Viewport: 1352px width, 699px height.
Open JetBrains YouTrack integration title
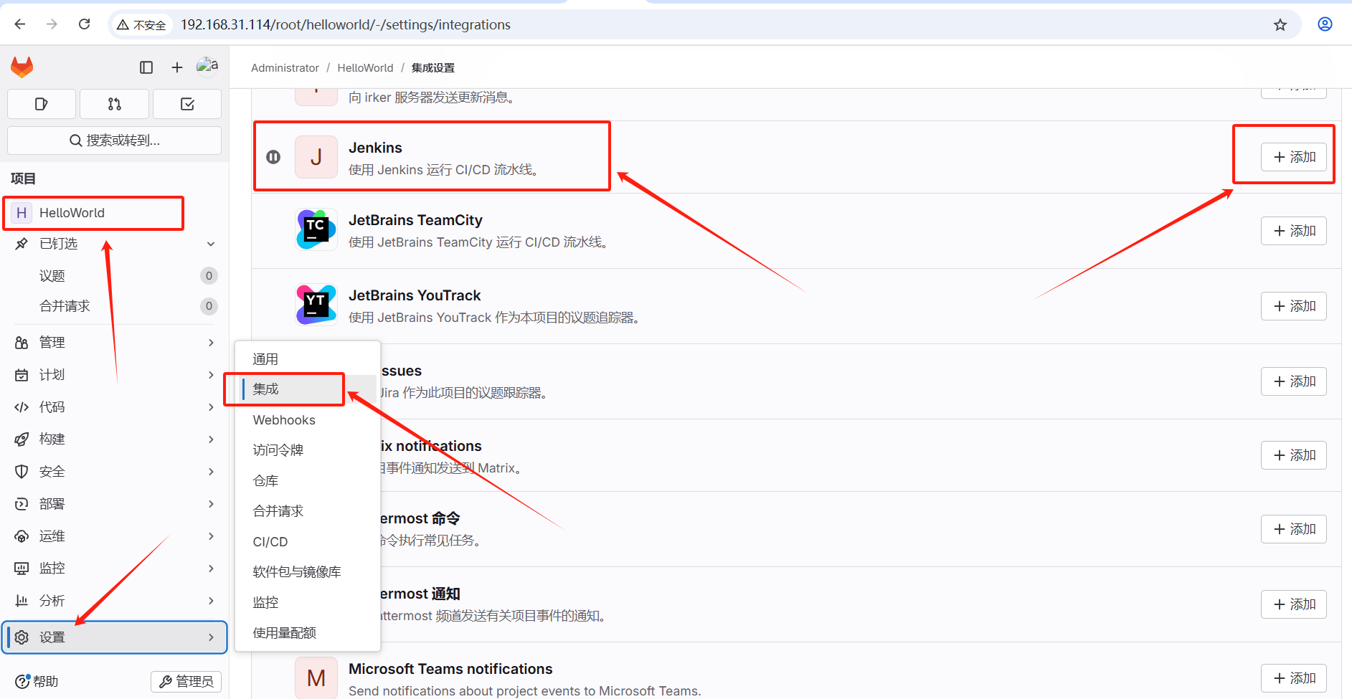point(415,295)
